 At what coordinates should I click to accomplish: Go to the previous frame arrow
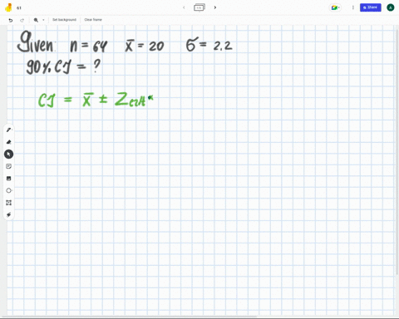184,7
